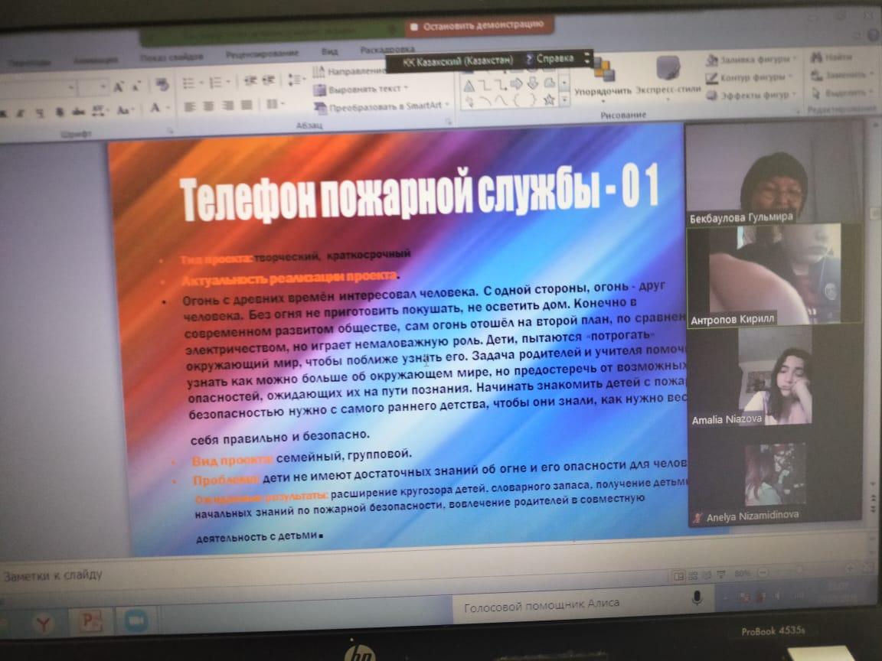Expand Заливка фигуры fill dropdown

click(794, 59)
